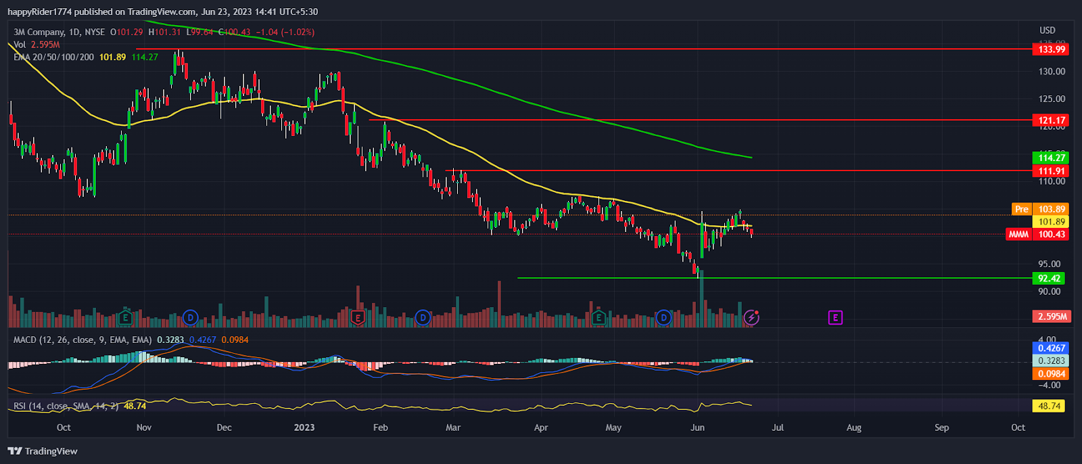The image size is (1082, 464).
Task: Click the Jun label on the time axis
Action: (x=697, y=427)
